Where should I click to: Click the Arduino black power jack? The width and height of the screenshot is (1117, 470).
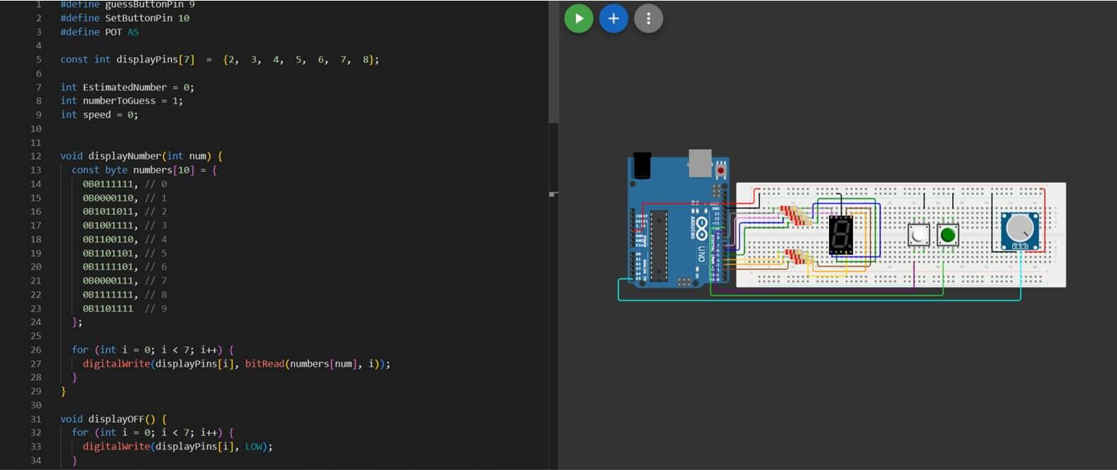(642, 166)
